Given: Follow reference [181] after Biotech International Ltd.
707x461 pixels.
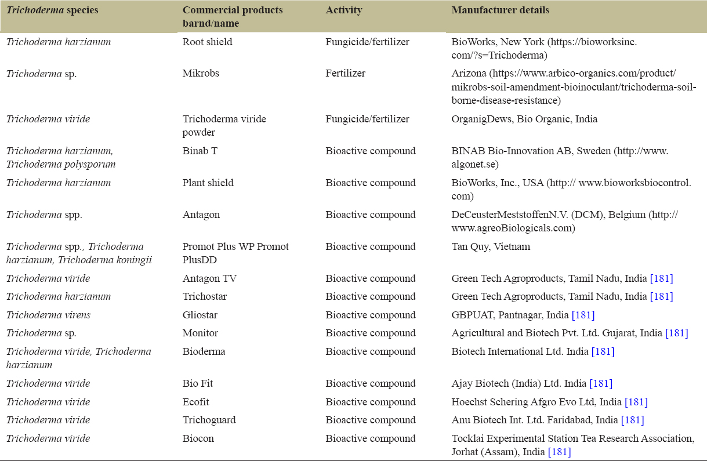Looking at the screenshot, I should (x=603, y=351).
